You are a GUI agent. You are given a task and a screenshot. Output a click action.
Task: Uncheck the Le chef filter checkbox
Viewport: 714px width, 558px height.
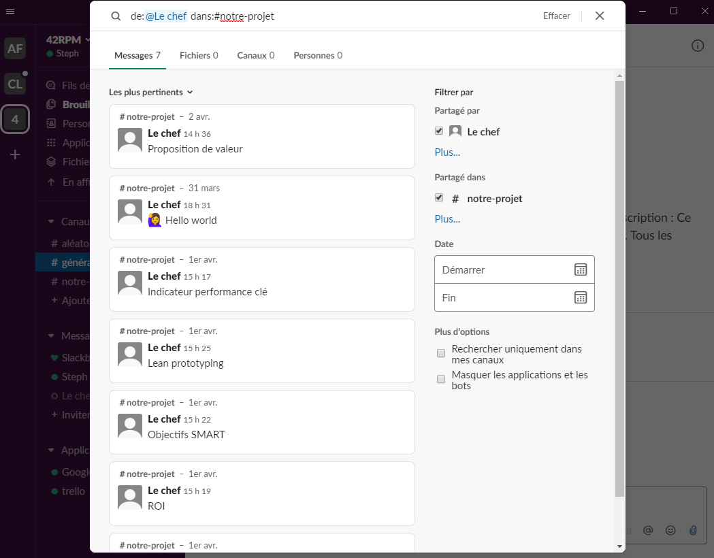click(439, 131)
